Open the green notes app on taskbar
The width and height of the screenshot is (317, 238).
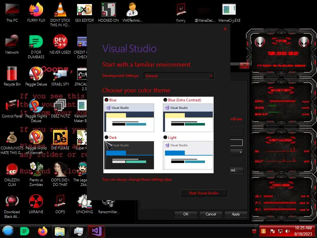[25, 231]
